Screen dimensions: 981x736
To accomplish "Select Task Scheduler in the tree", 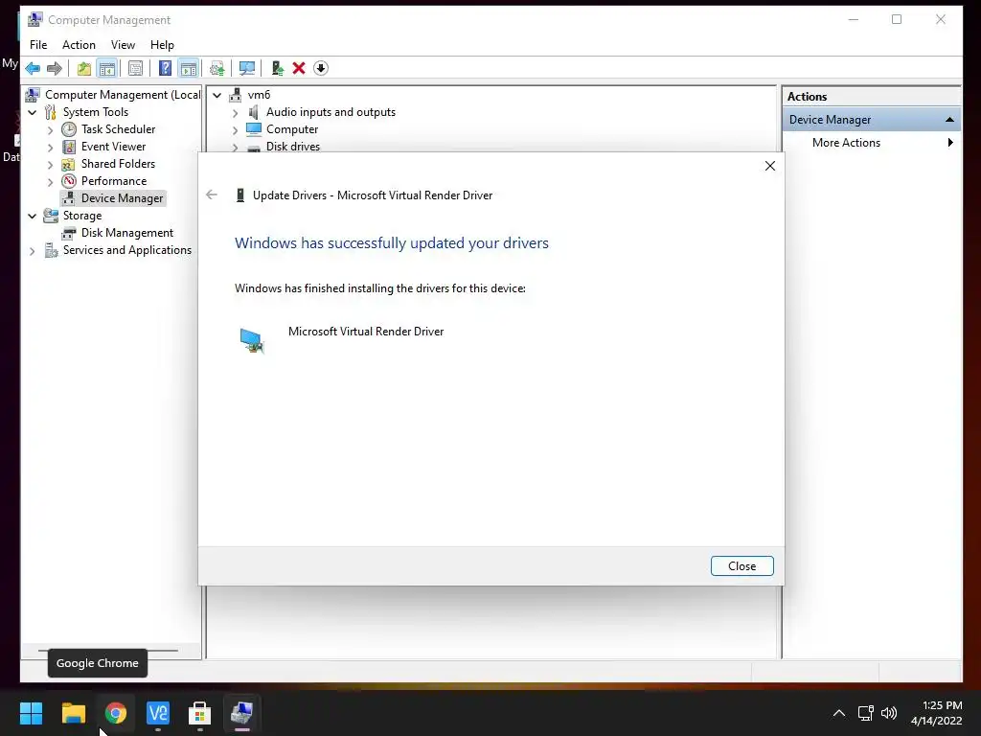I will tap(118, 129).
